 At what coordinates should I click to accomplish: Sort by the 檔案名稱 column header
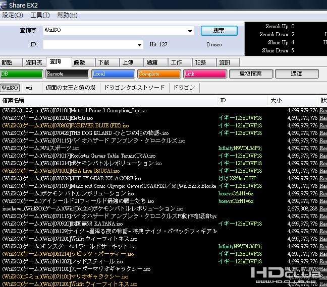point(108,101)
